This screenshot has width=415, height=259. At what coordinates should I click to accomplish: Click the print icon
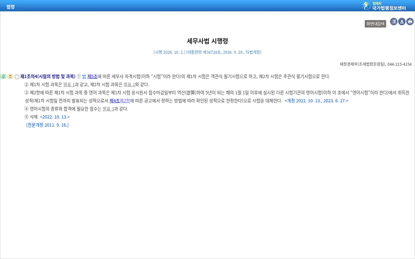[410, 22]
